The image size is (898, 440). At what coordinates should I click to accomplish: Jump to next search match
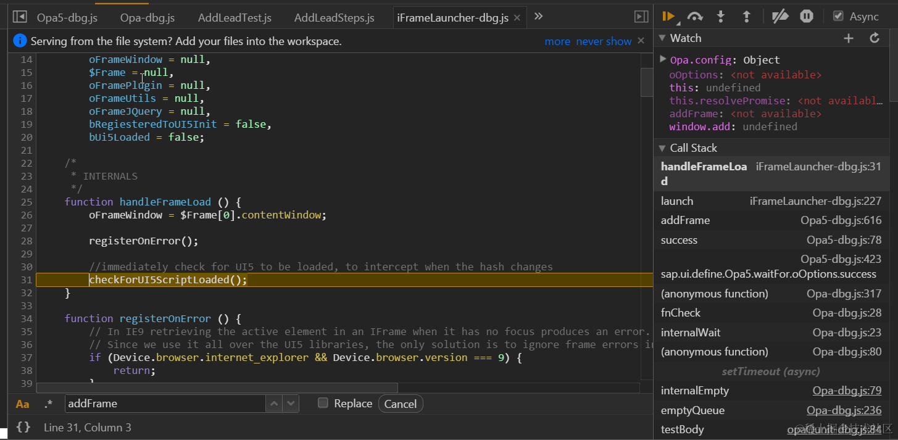point(291,404)
